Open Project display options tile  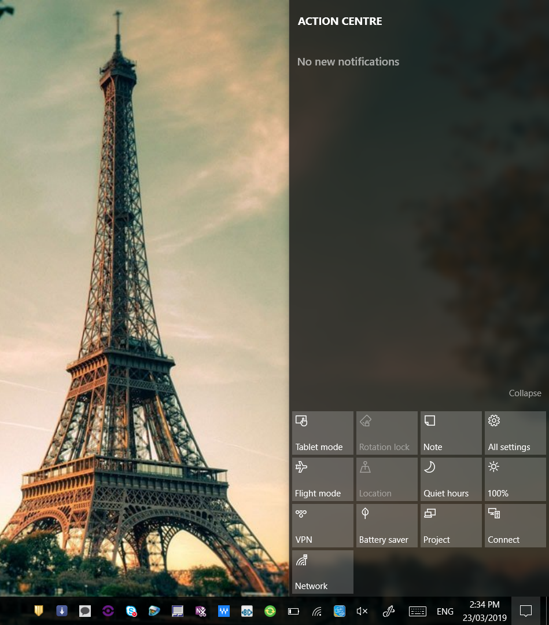coord(451,525)
